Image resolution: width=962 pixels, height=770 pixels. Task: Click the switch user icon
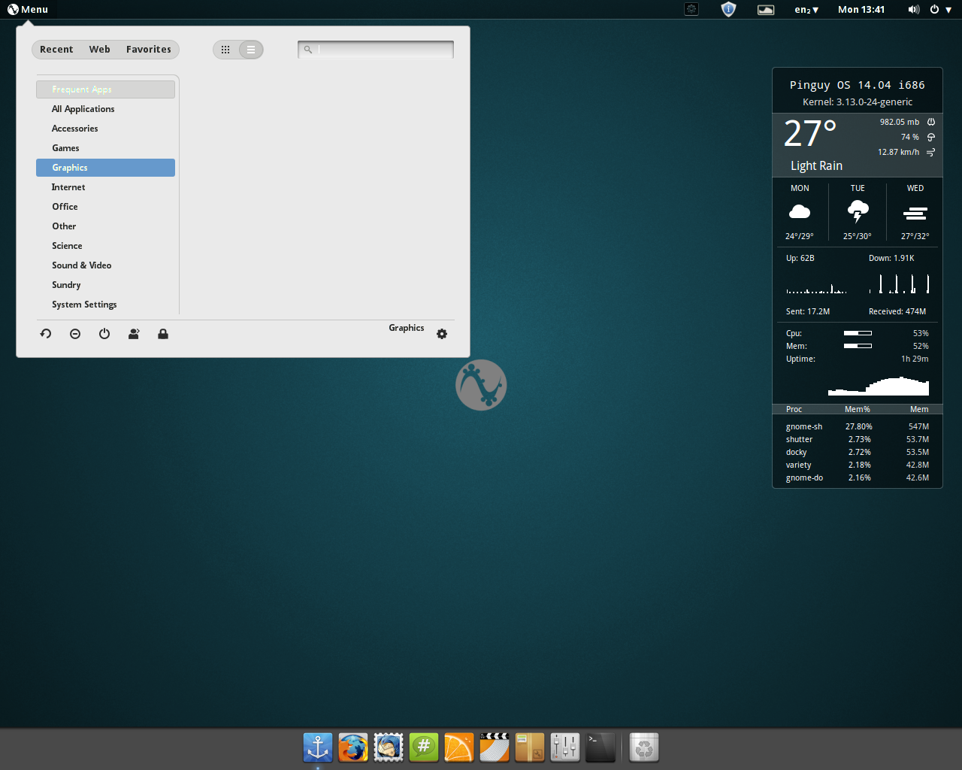134,334
